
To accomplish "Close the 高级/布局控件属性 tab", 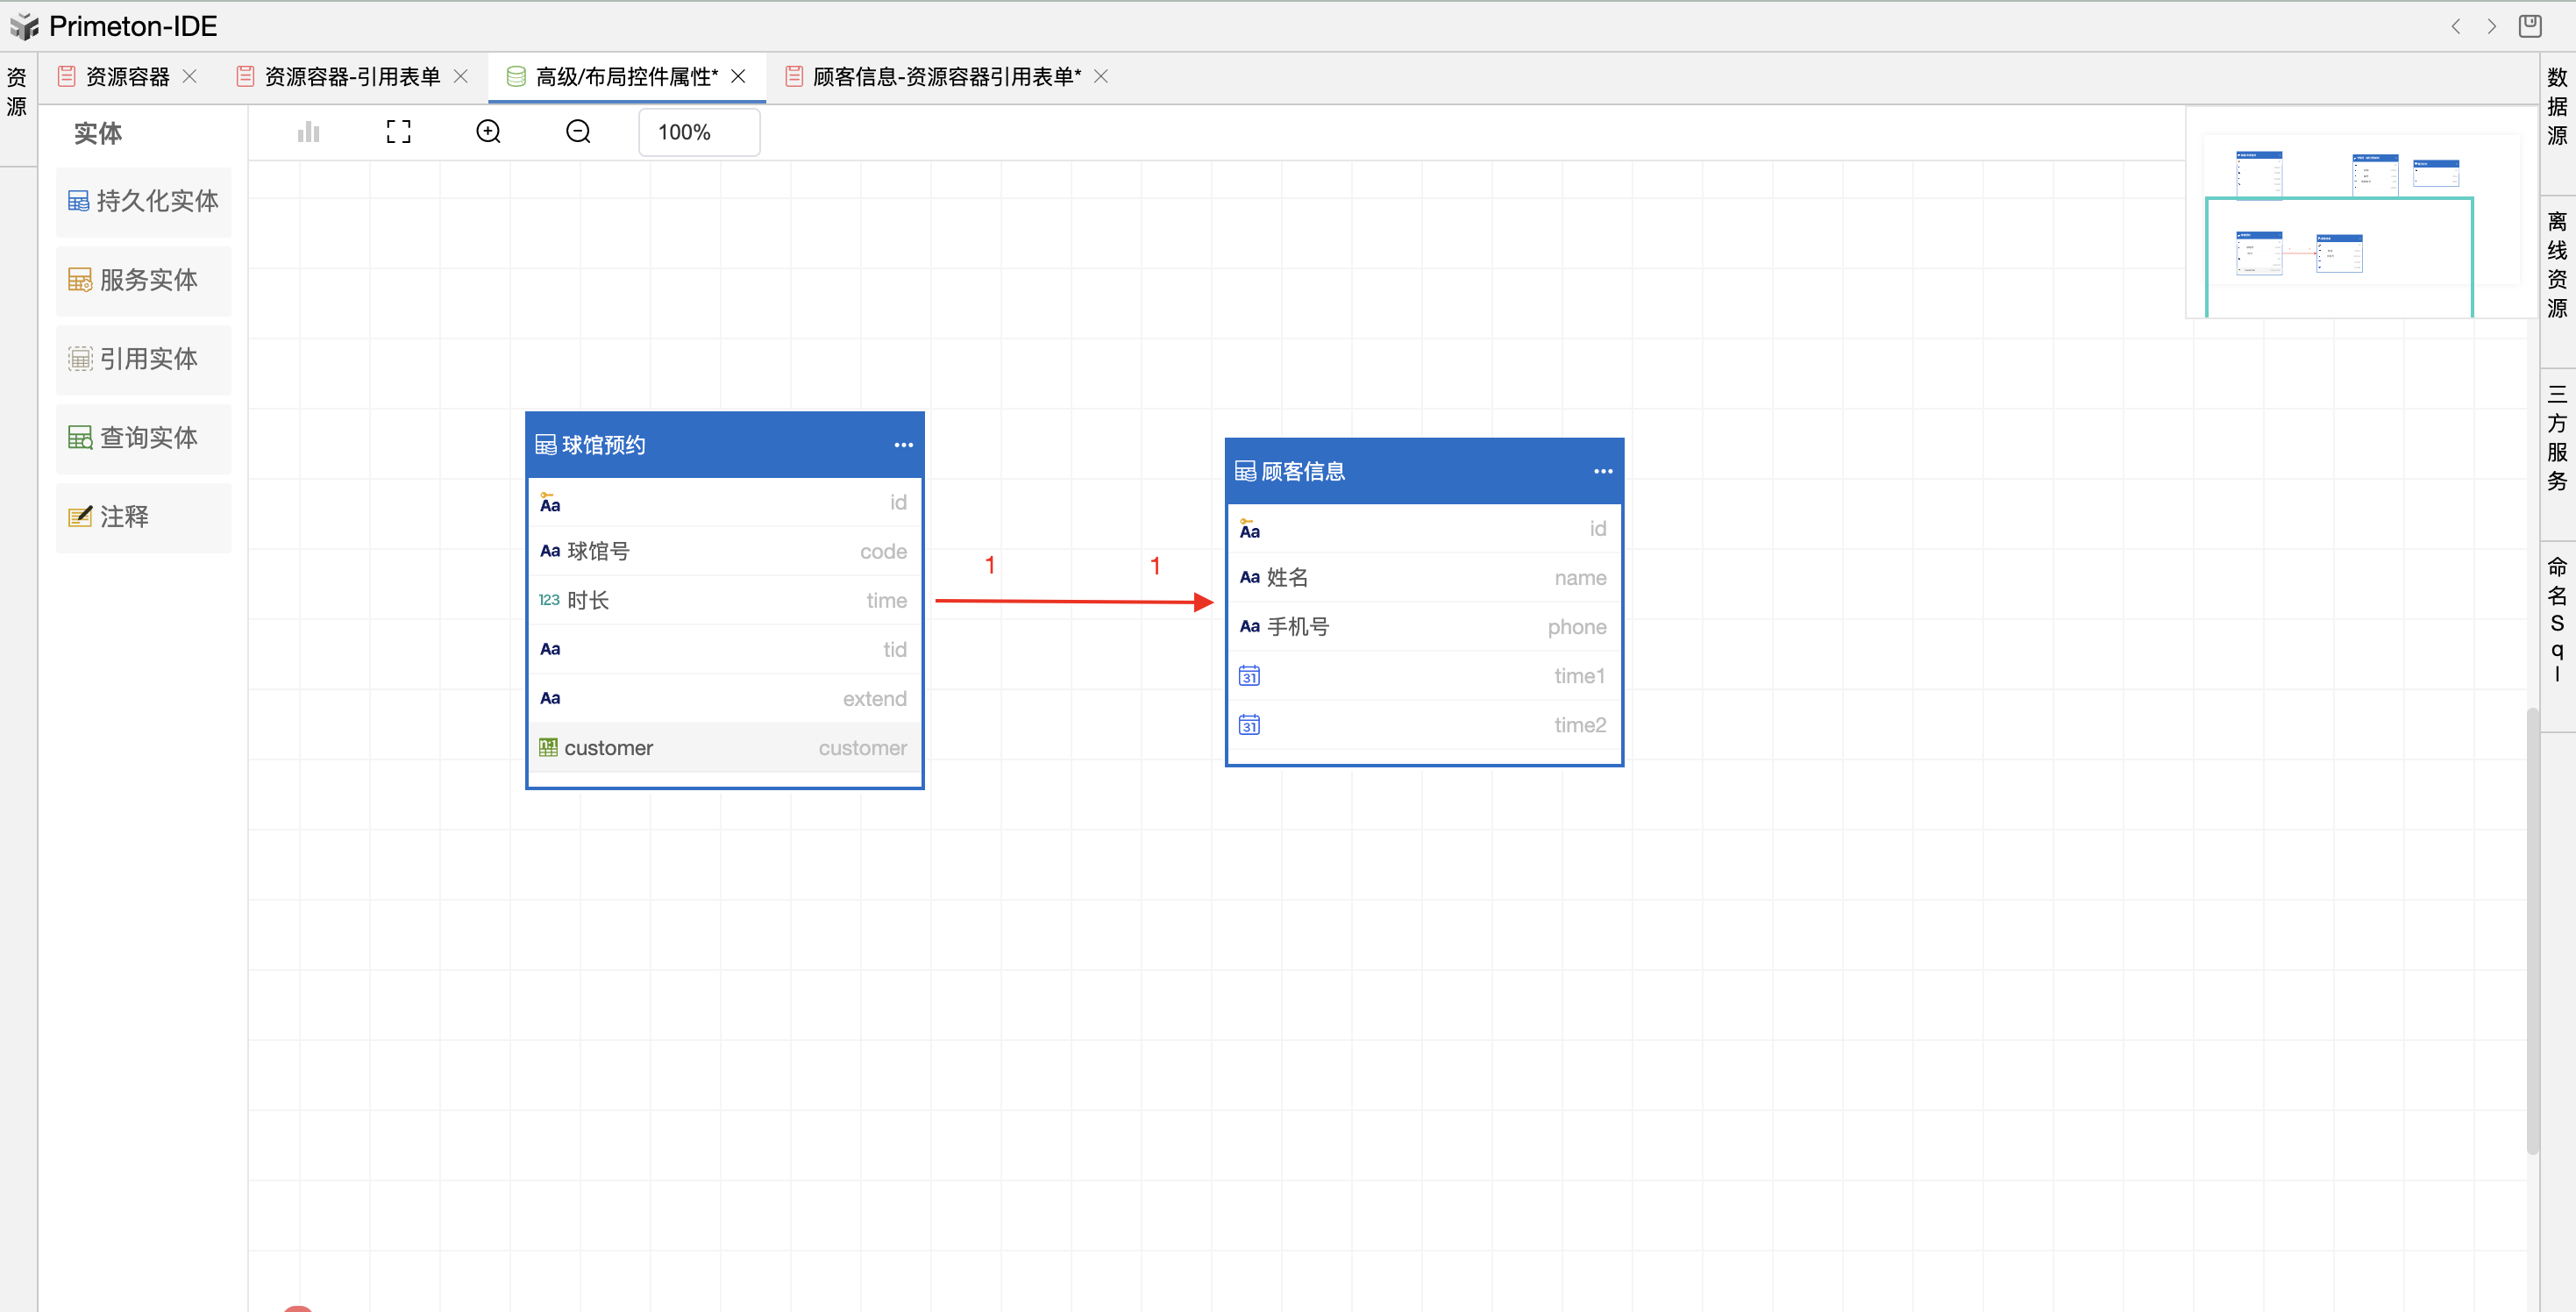I will click(x=738, y=77).
